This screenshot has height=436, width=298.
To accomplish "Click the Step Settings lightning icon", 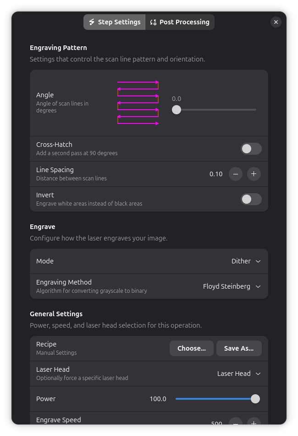I will pyautogui.click(x=92, y=22).
